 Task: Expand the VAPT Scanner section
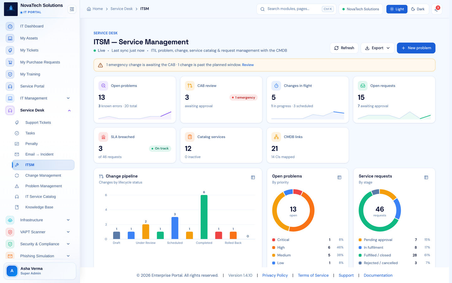tap(68, 232)
